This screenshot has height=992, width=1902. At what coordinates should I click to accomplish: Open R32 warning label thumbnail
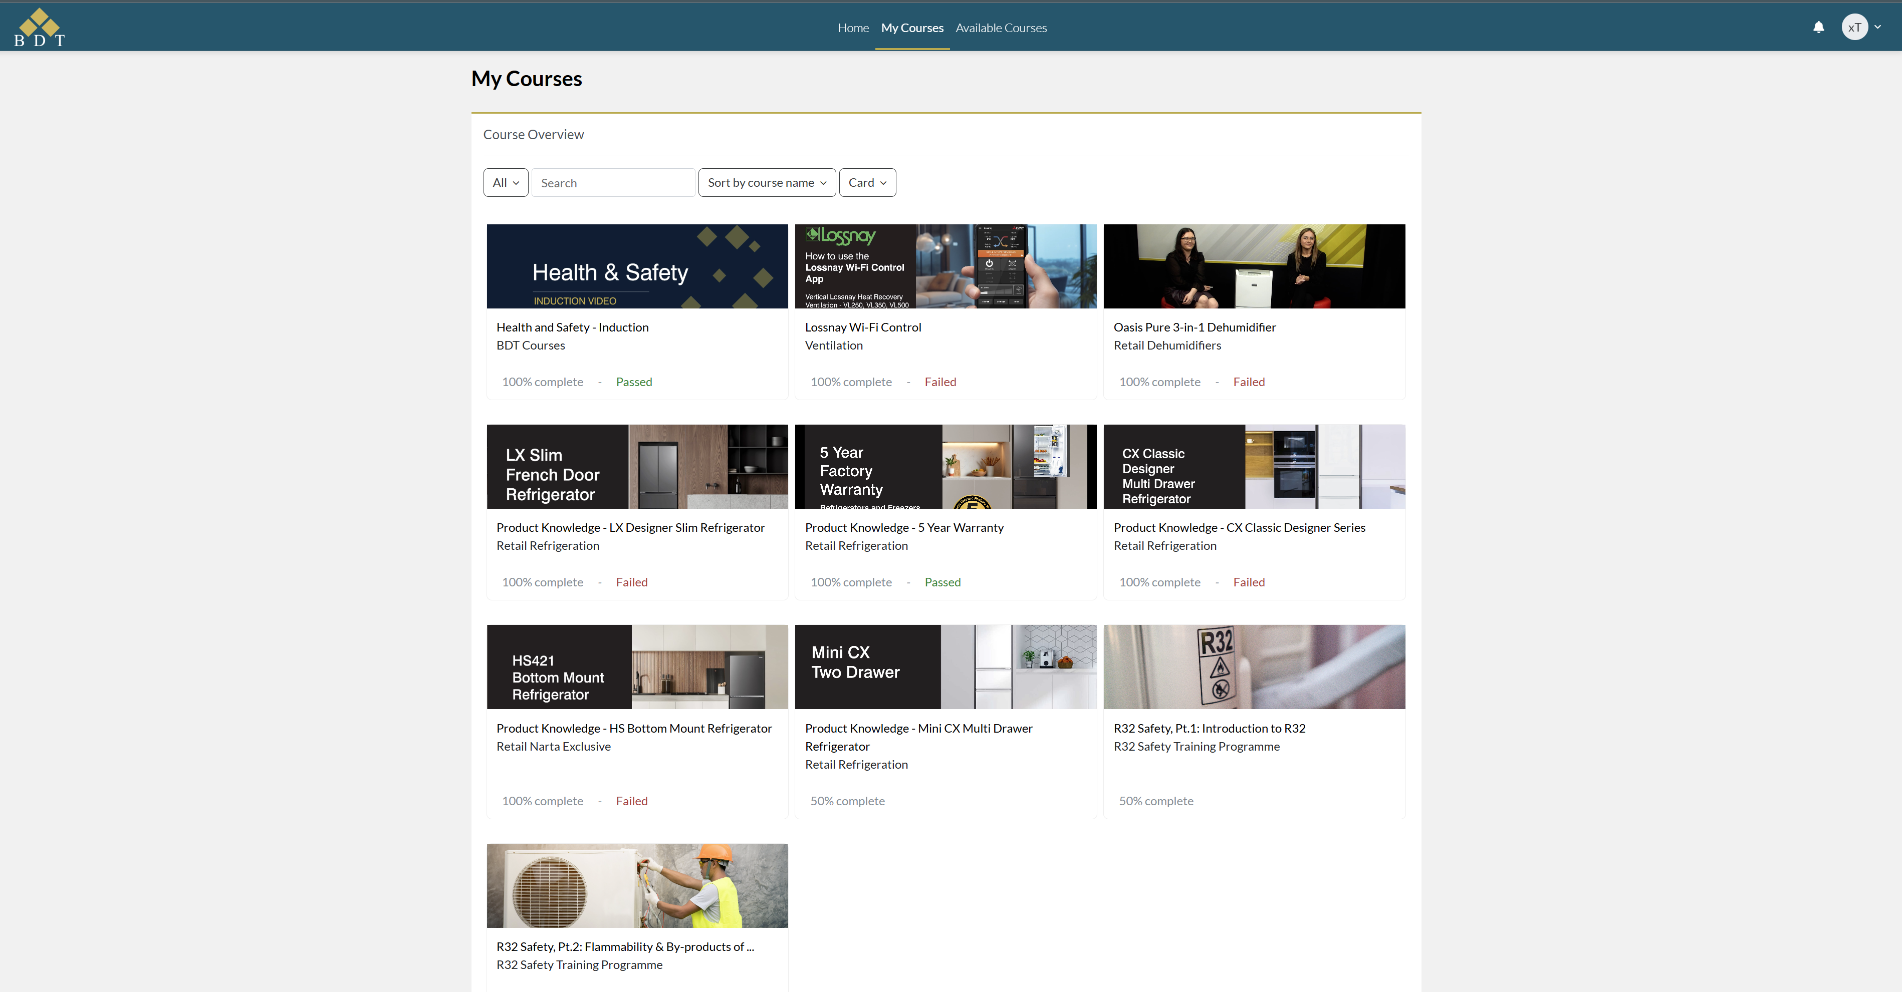pyautogui.click(x=1254, y=667)
